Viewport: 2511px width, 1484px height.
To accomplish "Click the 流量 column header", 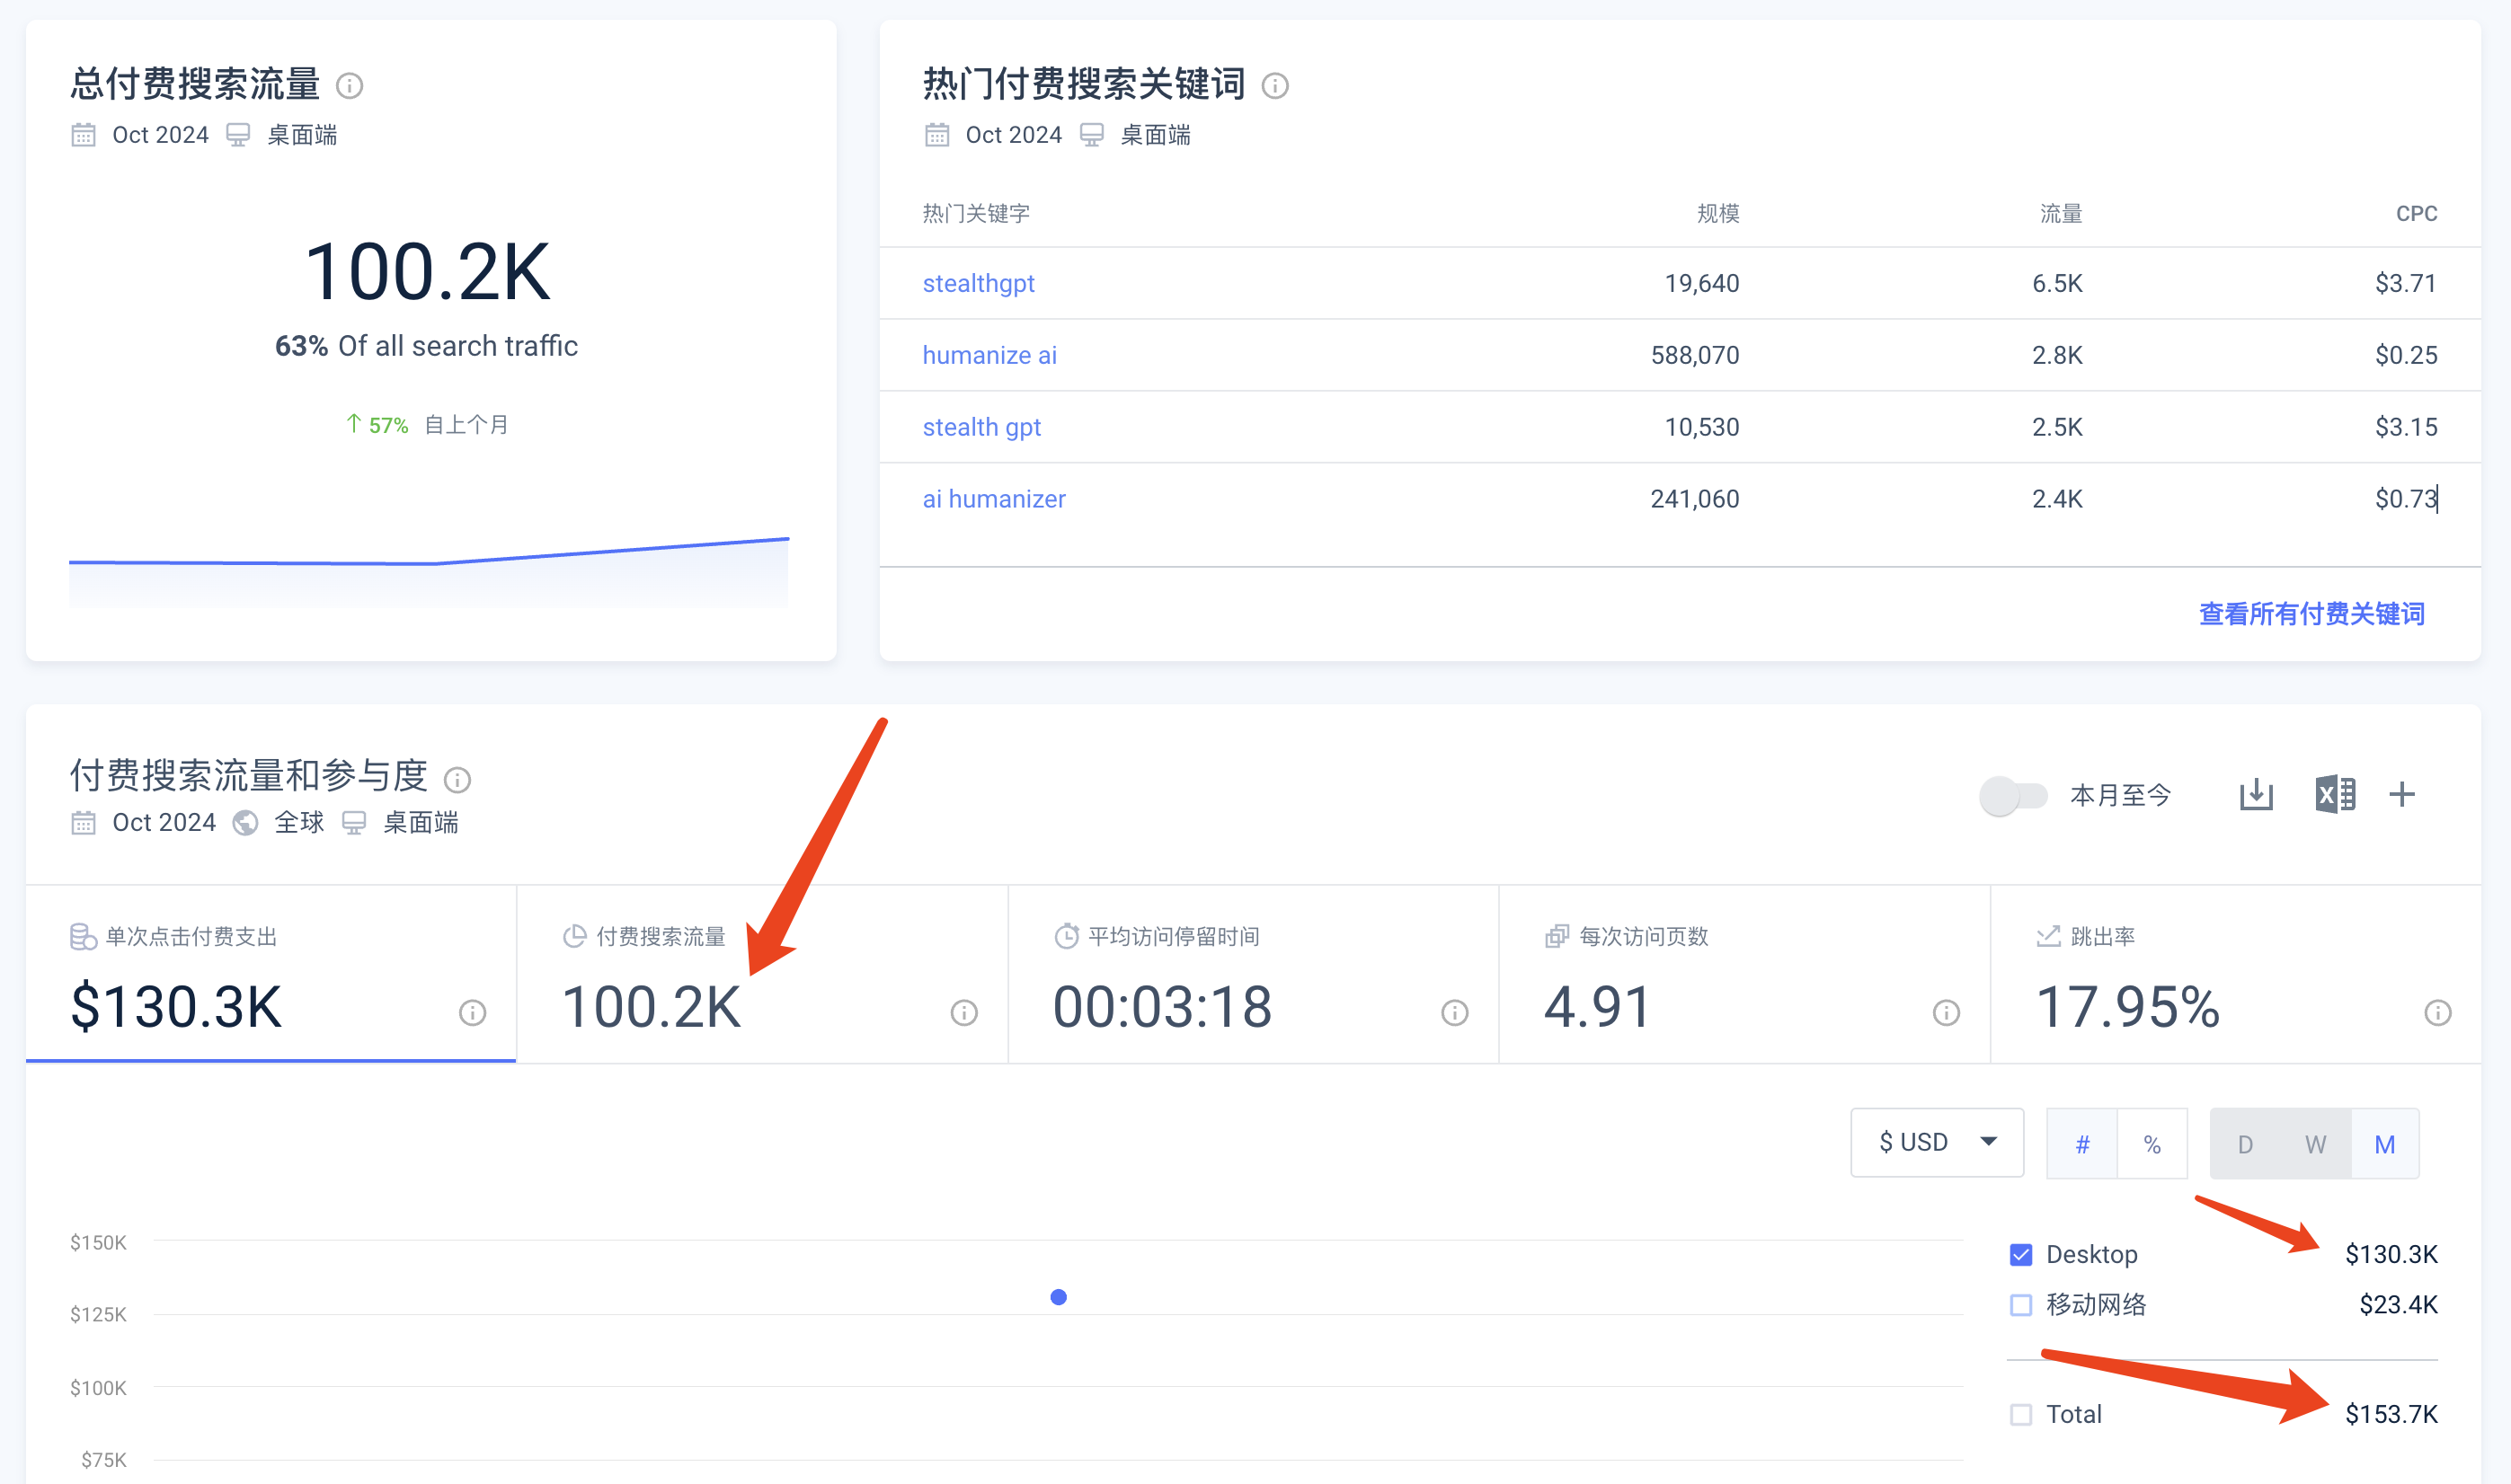I will 2061,213.
